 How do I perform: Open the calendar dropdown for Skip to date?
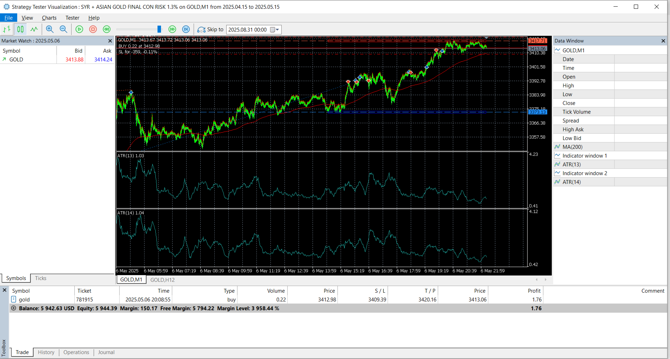point(275,30)
